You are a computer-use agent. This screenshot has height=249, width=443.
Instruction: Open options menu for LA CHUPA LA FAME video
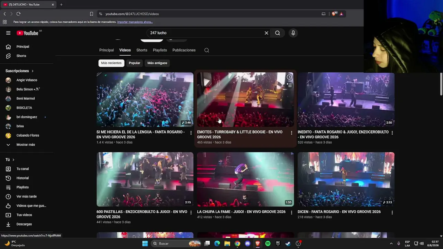click(291, 213)
